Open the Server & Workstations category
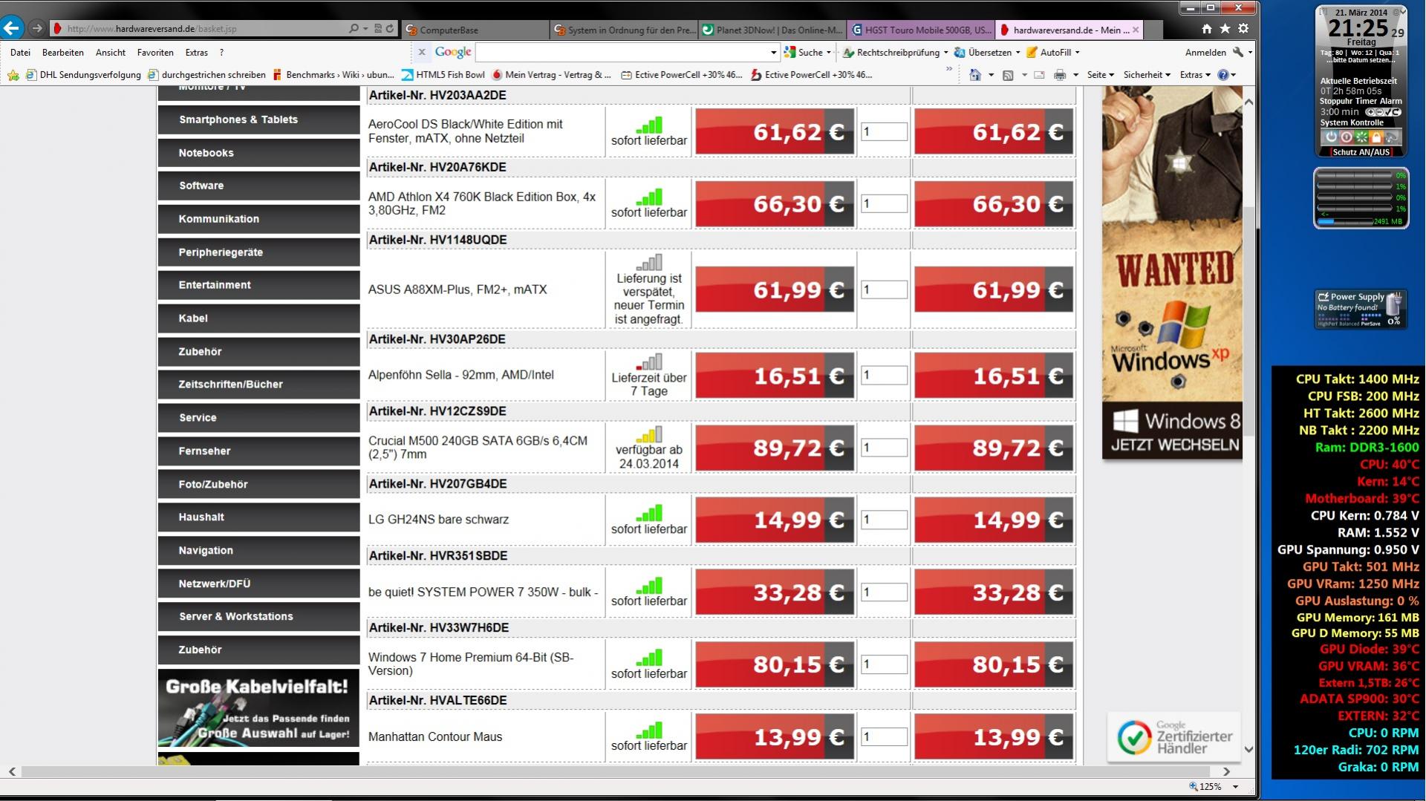The image size is (1426, 801). pyautogui.click(x=258, y=617)
